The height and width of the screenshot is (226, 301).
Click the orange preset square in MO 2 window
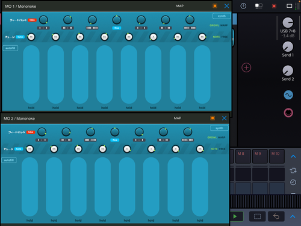(x=213, y=118)
